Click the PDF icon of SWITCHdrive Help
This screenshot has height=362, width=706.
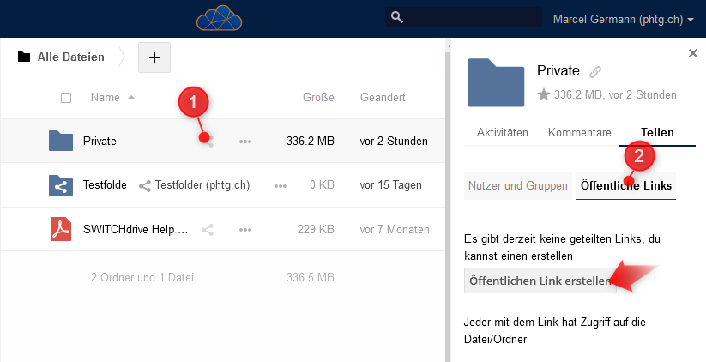point(61,229)
